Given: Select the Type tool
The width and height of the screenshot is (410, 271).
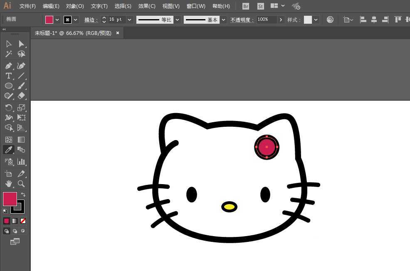Looking at the screenshot, I should (x=8, y=76).
